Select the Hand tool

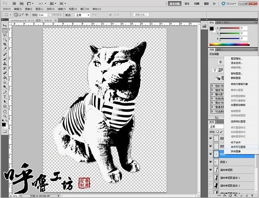click(5, 111)
